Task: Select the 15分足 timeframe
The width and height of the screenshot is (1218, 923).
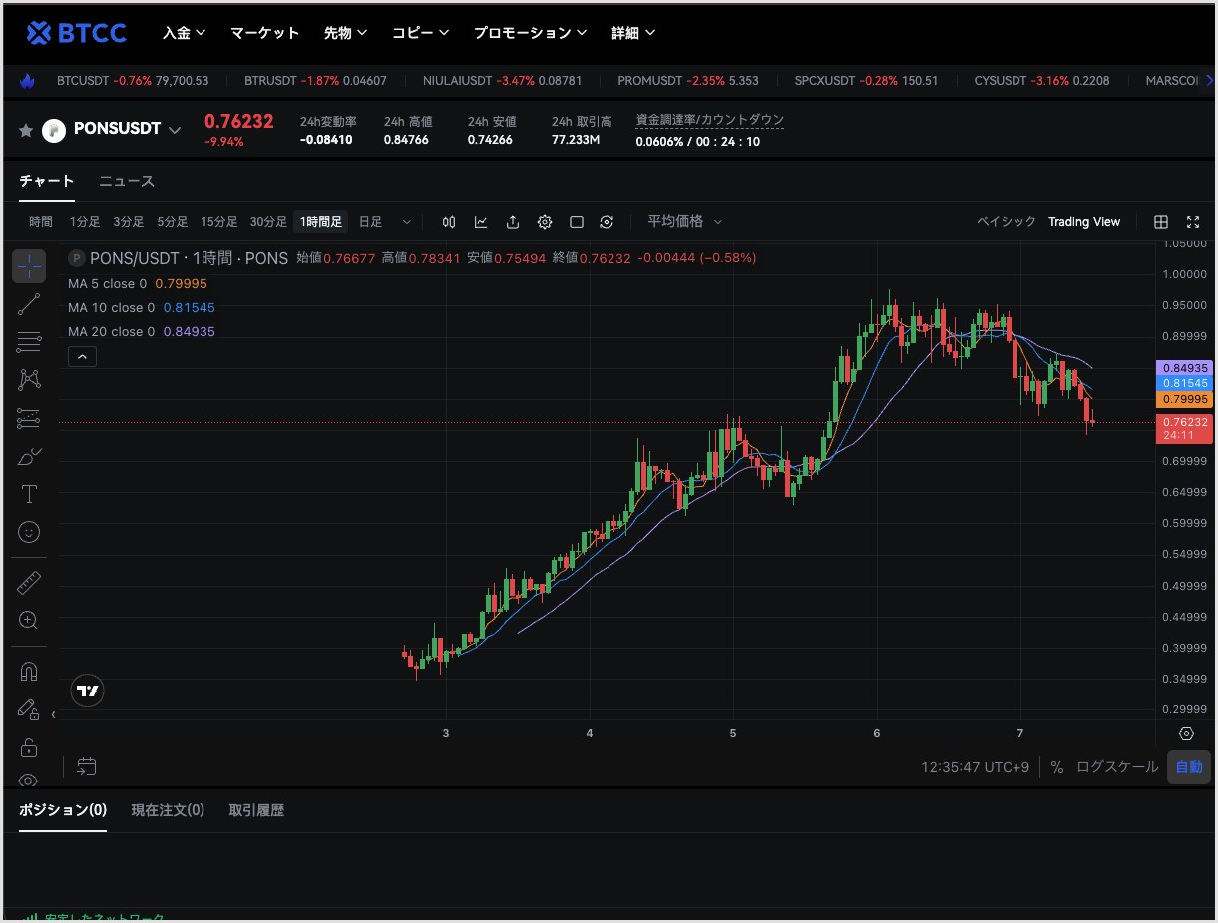Action: point(219,222)
